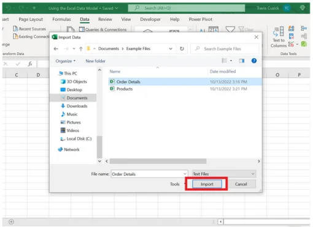The height and width of the screenshot is (227, 313).
Task: Toggle the preview pane icon
Action: [x=242, y=61]
